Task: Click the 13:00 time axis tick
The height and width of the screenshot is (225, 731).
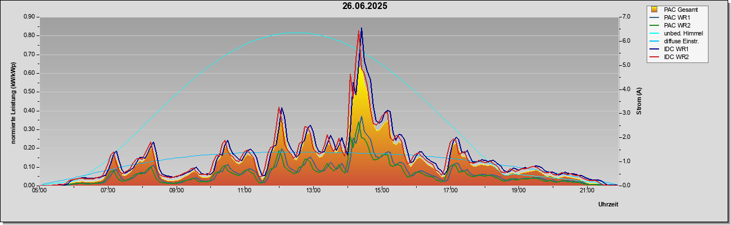Action: (313, 191)
